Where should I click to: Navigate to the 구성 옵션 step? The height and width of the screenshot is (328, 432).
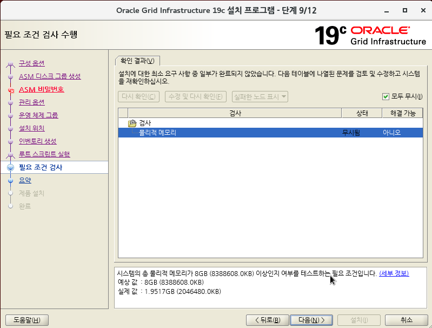[x=32, y=63]
